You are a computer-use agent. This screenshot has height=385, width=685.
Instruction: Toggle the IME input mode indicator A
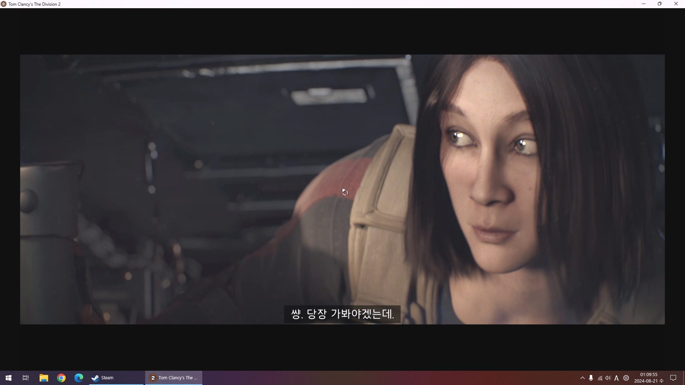click(x=616, y=378)
